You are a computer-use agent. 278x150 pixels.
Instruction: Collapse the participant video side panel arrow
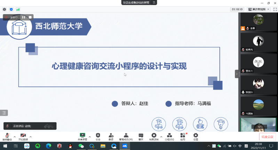[x=237, y=74]
